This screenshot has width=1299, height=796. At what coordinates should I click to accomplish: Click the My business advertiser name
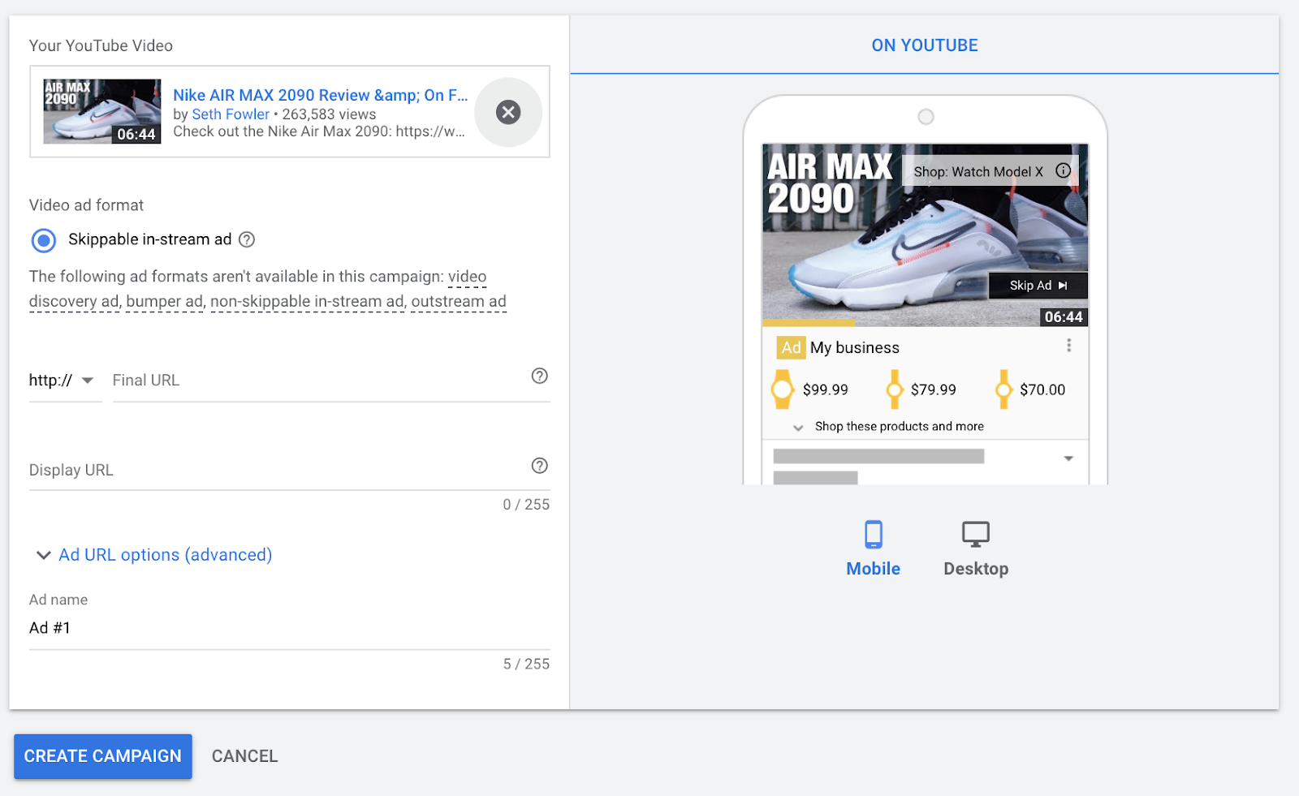click(x=855, y=347)
